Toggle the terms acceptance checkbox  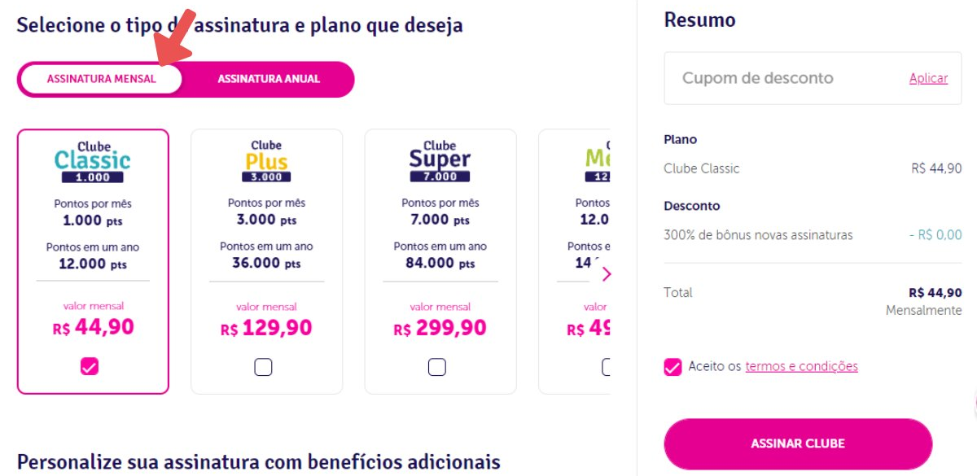[673, 367]
